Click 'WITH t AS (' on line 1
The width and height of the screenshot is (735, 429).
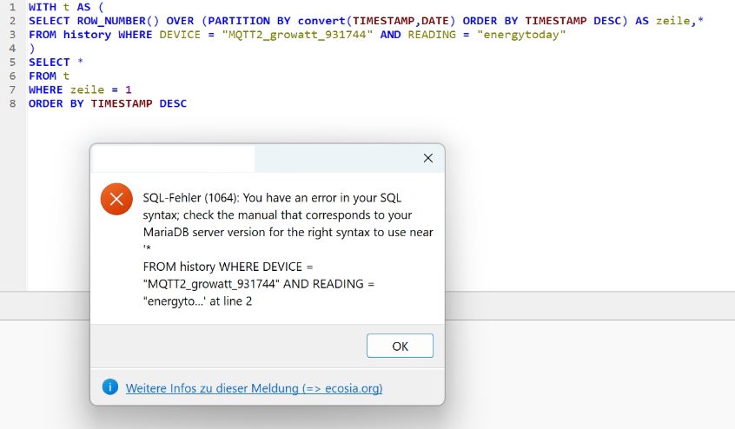point(66,7)
